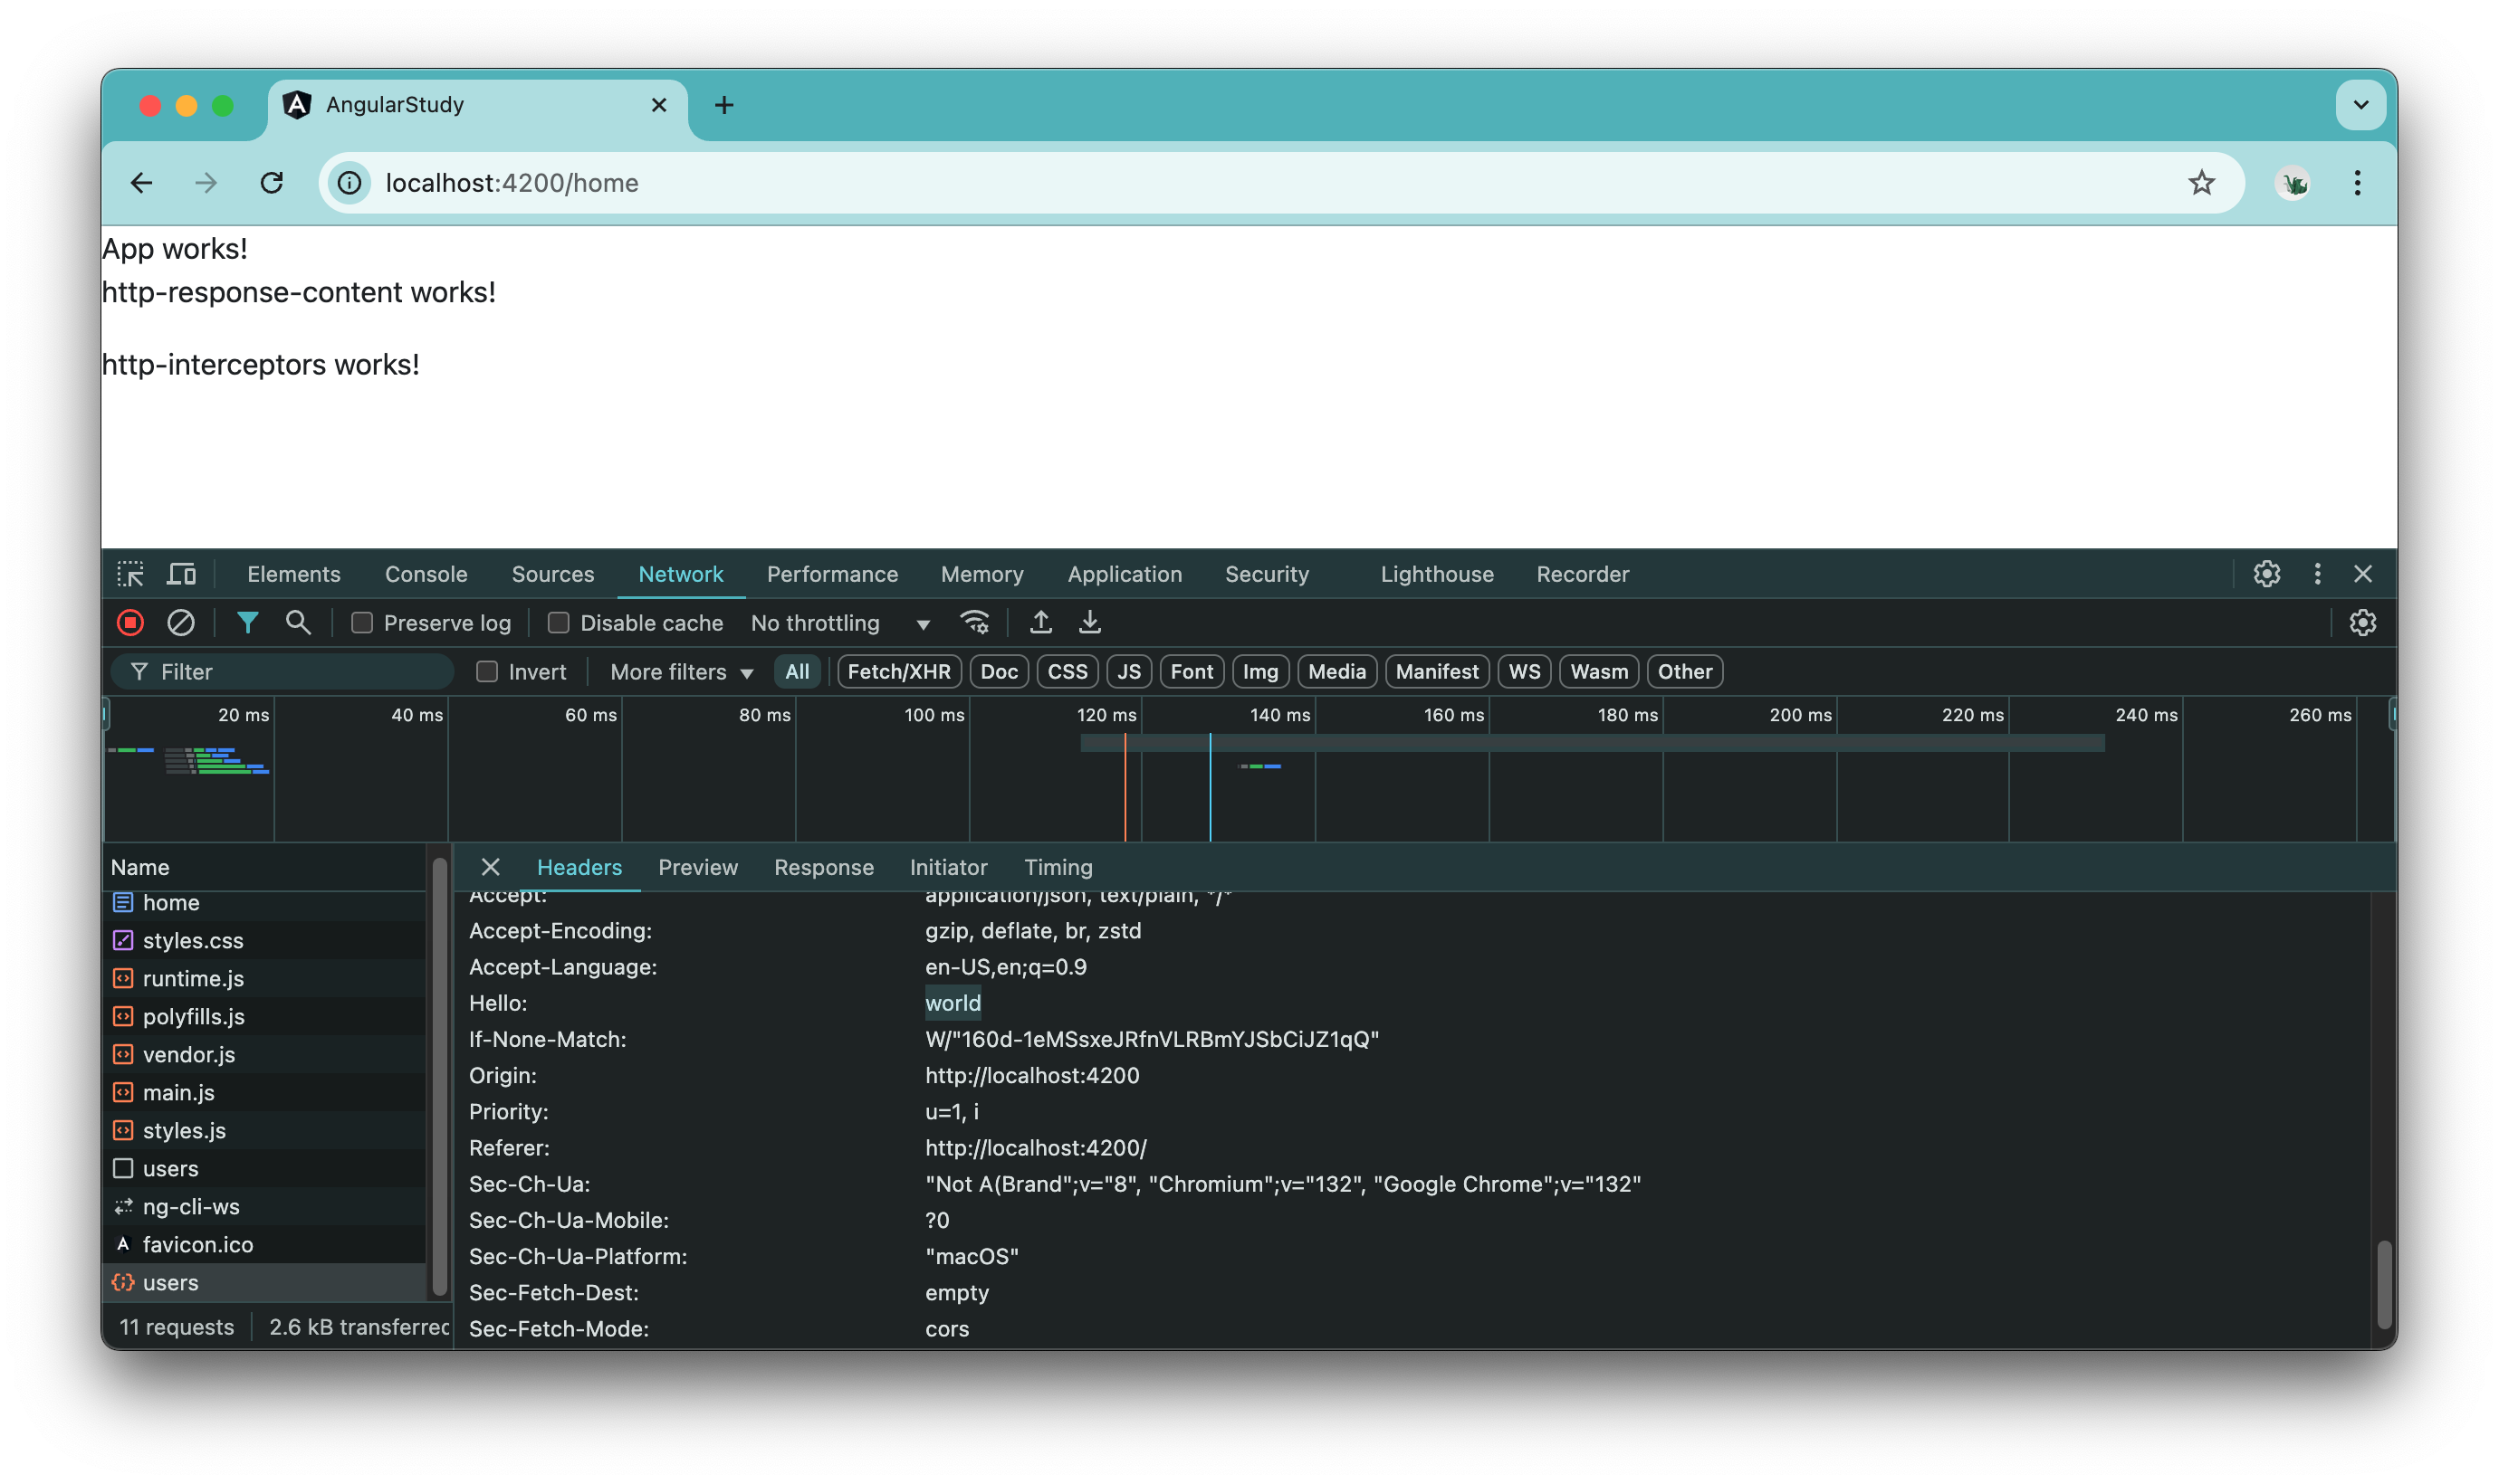Open the network request search
Image resolution: width=2499 pixels, height=1484 pixels.
click(297, 622)
